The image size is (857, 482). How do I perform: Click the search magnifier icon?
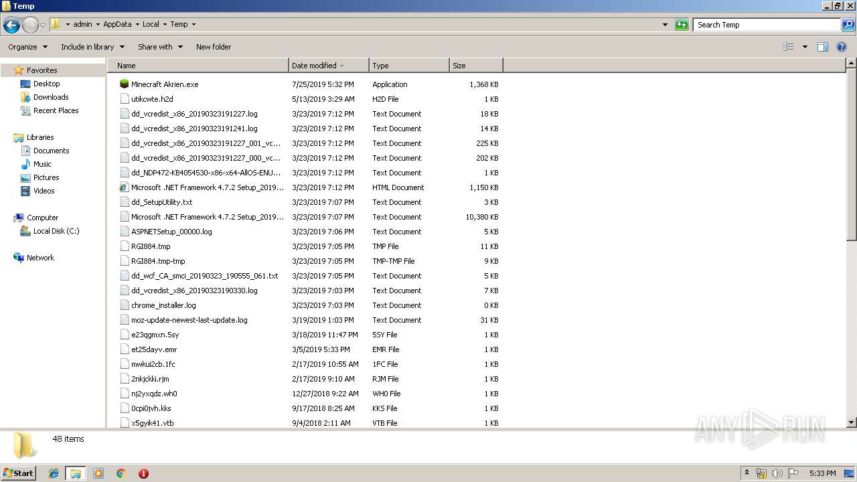(848, 25)
